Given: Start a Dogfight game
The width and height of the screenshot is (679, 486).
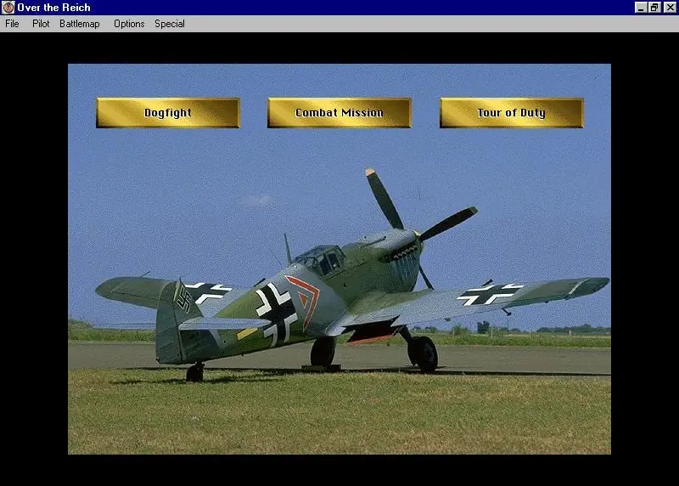Looking at the screenshot, I should click(168, 113).
